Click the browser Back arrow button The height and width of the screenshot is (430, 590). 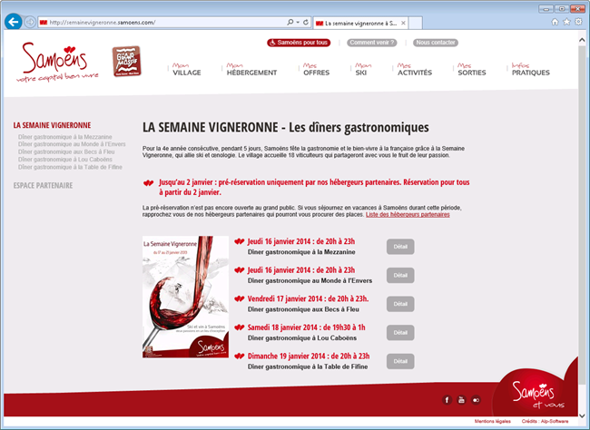coord(13,21)
